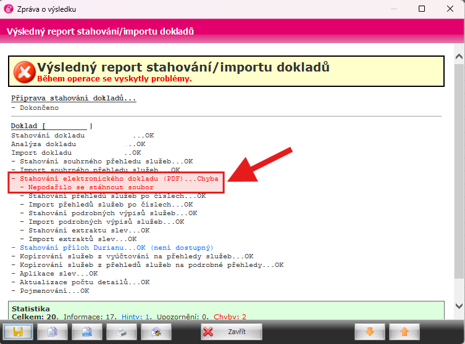Screen dimensions: 465x344
Task: Click the app icon in the title bar
Action: pos(10,9)
